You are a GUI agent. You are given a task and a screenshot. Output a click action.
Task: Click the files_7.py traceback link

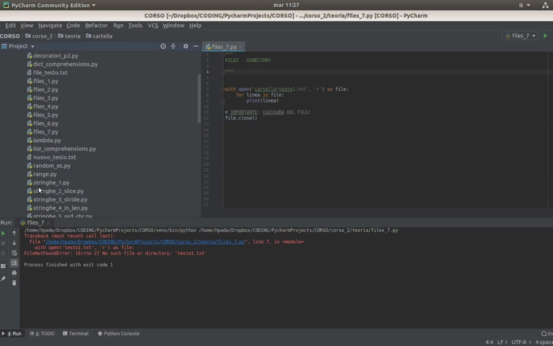[145, 242]
